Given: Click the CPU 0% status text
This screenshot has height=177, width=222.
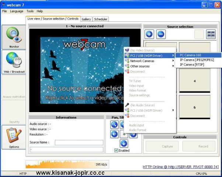Looking at the screenshot, I should click(x=201, y=174).
